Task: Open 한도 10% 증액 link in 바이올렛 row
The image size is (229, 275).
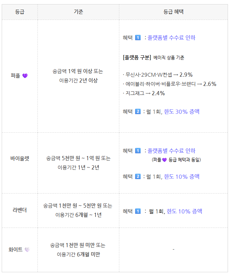Action: (182, 177)
